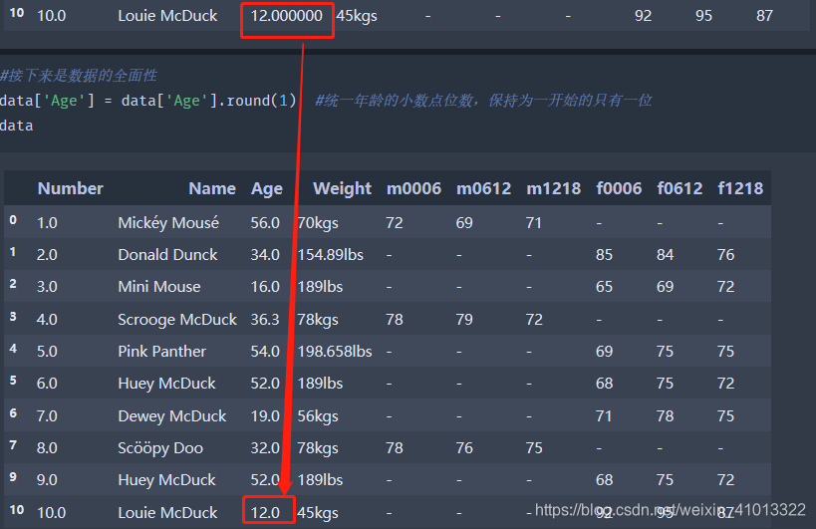Screen dimensions: 816x529
Task: Click the Number value 4.0
Action: (x=47, y=320)
